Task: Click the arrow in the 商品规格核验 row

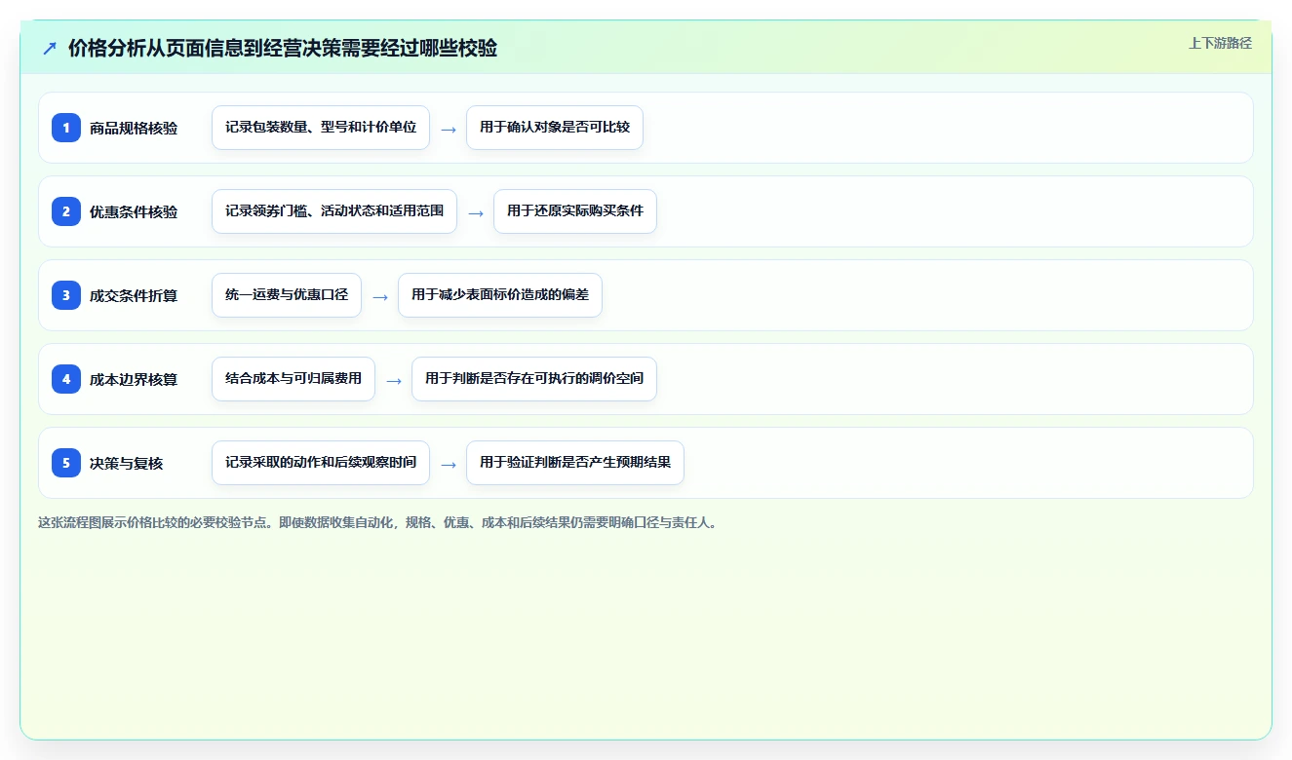Action: pyautogui.click(x=449, y=129)
